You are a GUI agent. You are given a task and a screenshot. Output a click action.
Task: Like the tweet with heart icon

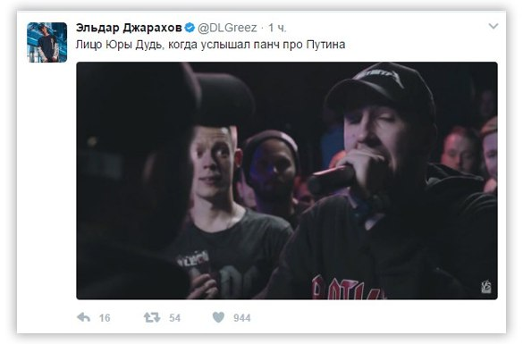click(218, 317)
